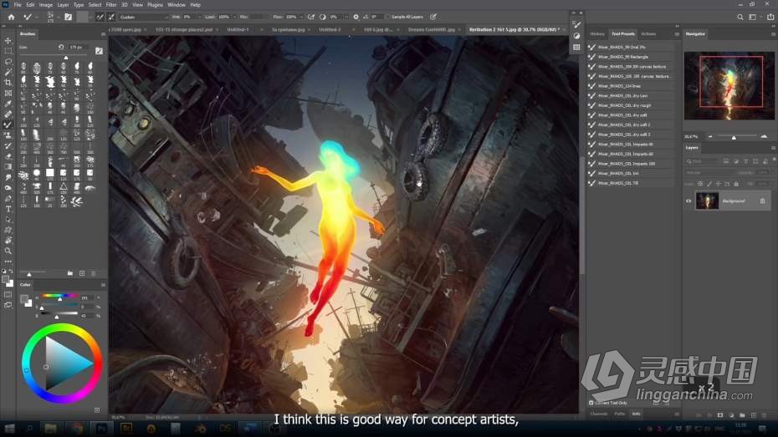
Task: Switch to the Untitled-1 document tab
Action: pos(238,30)
